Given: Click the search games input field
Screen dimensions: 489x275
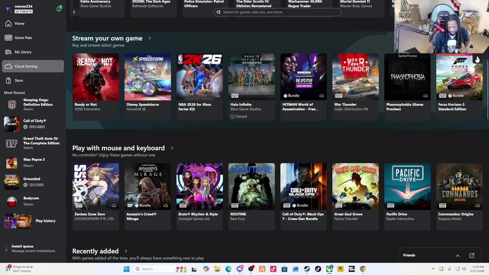Looking at the screenshot, I should point(277,12).
